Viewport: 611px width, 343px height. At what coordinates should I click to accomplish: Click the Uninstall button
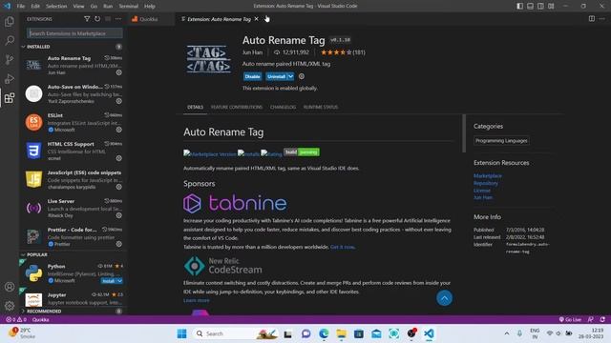276,76
